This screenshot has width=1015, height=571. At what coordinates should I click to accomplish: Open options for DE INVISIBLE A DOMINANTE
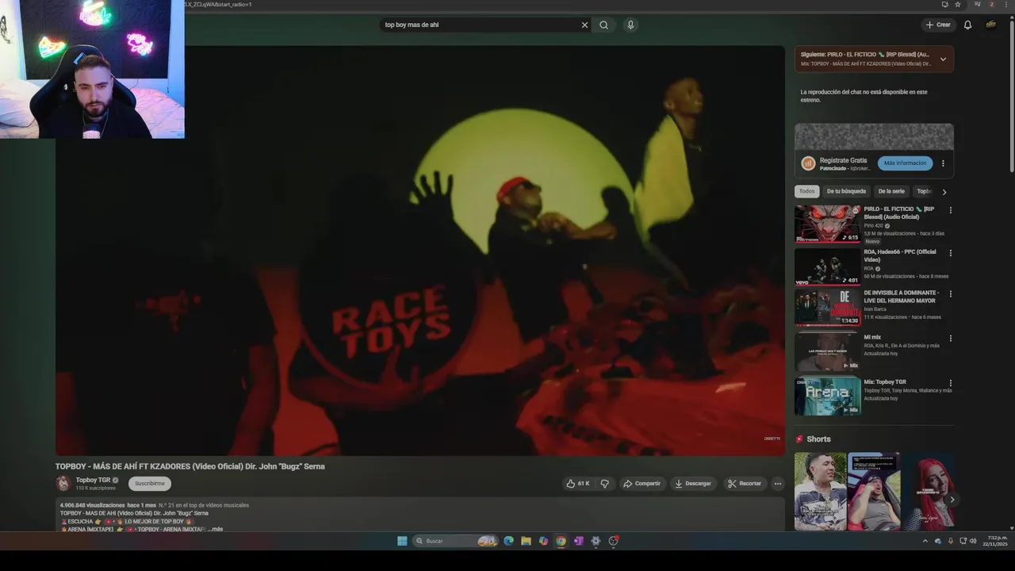[951, 294]
